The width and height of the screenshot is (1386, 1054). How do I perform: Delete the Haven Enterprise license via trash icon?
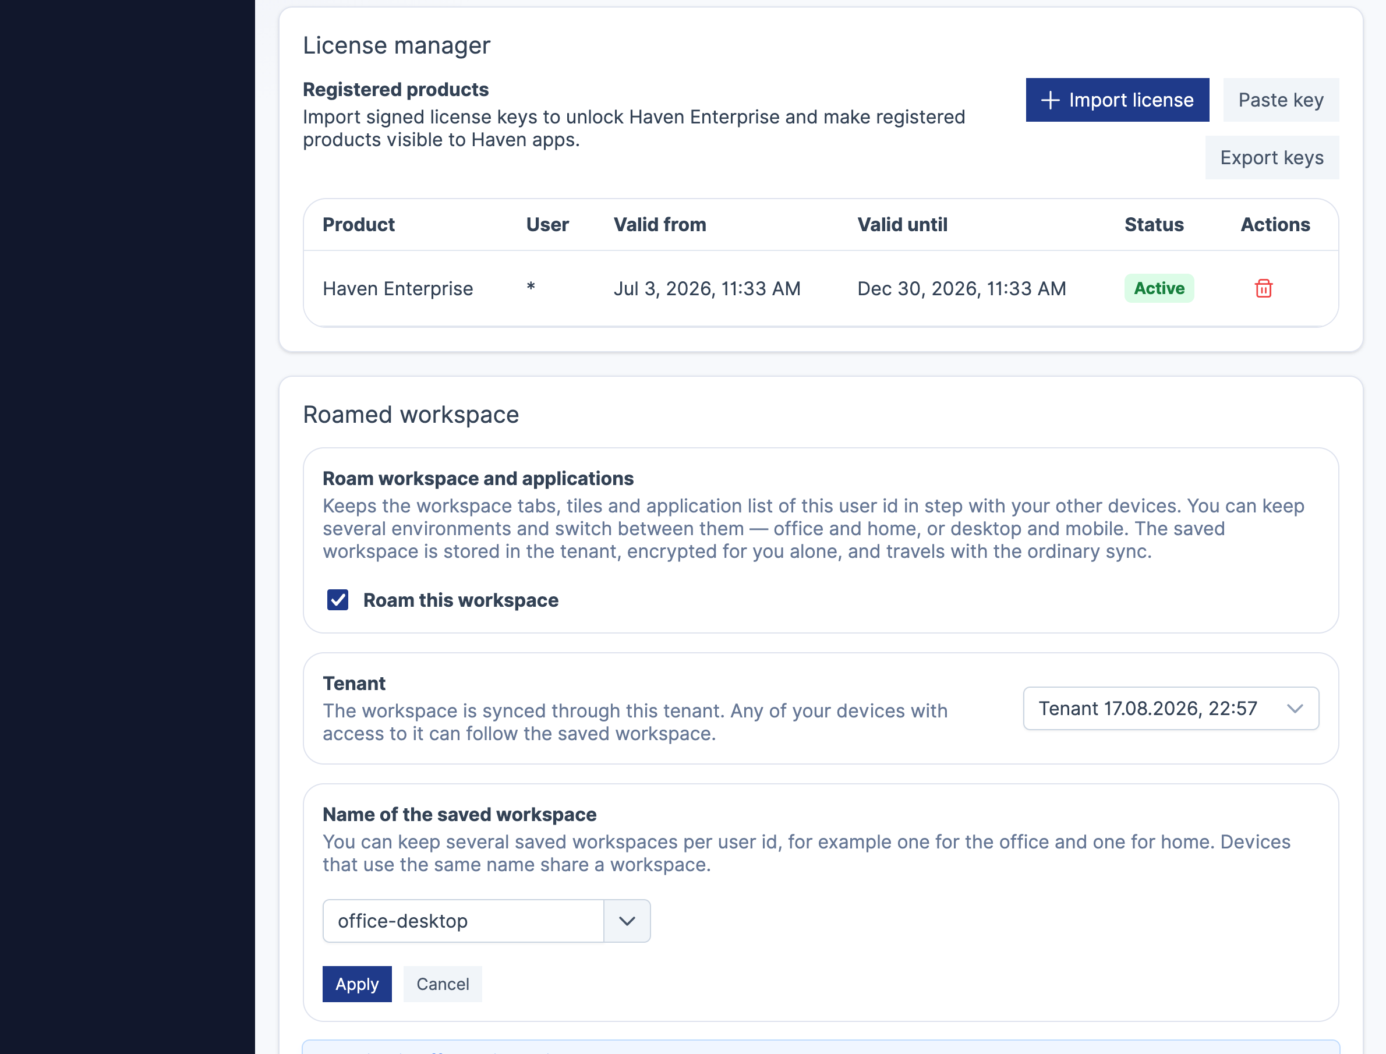pyautogui.click(x=1263, y=289)
